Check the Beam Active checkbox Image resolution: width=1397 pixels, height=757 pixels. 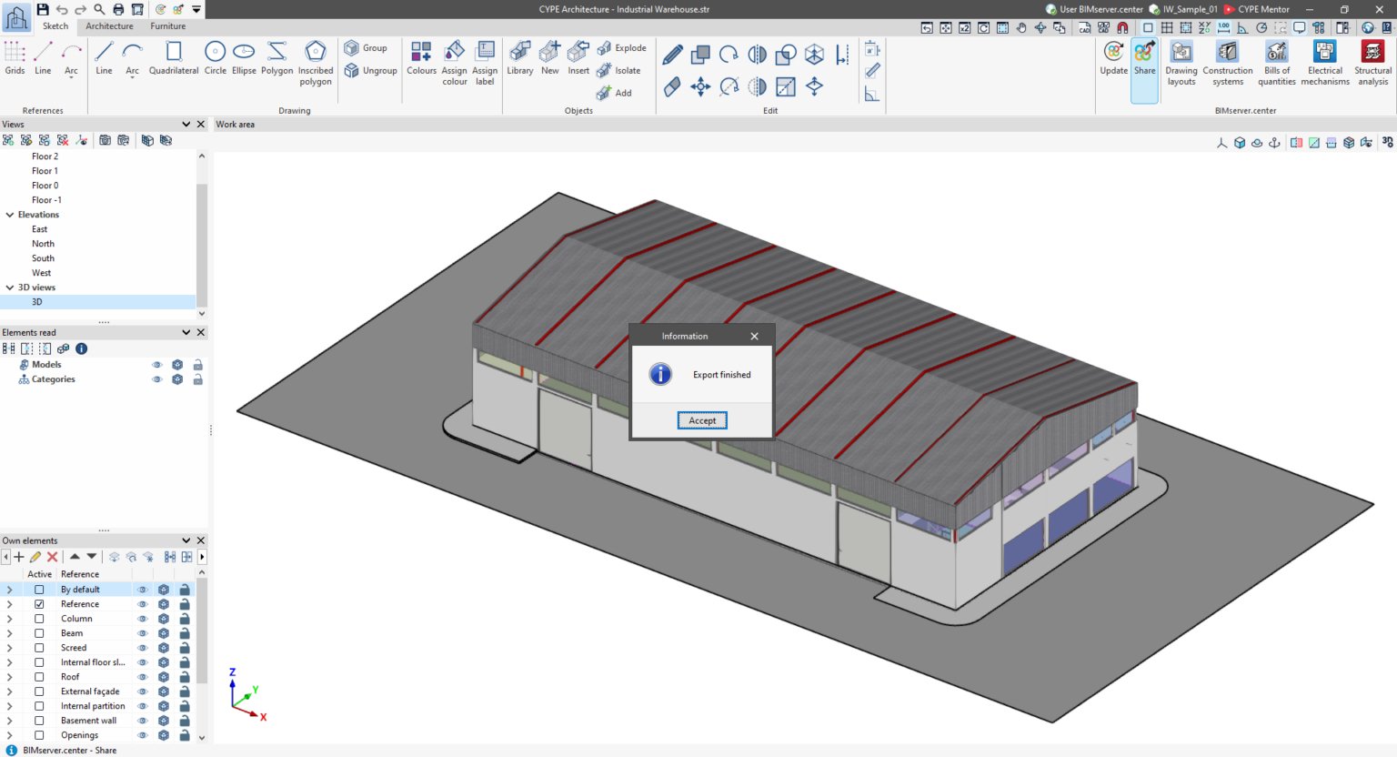click(39, 633)
